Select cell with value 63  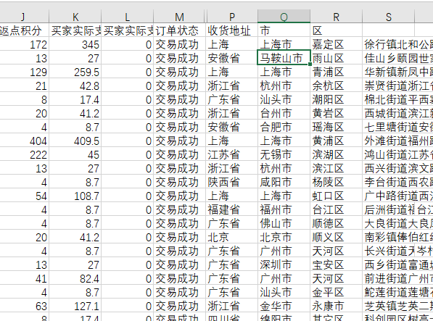click(x=25, y=306)
